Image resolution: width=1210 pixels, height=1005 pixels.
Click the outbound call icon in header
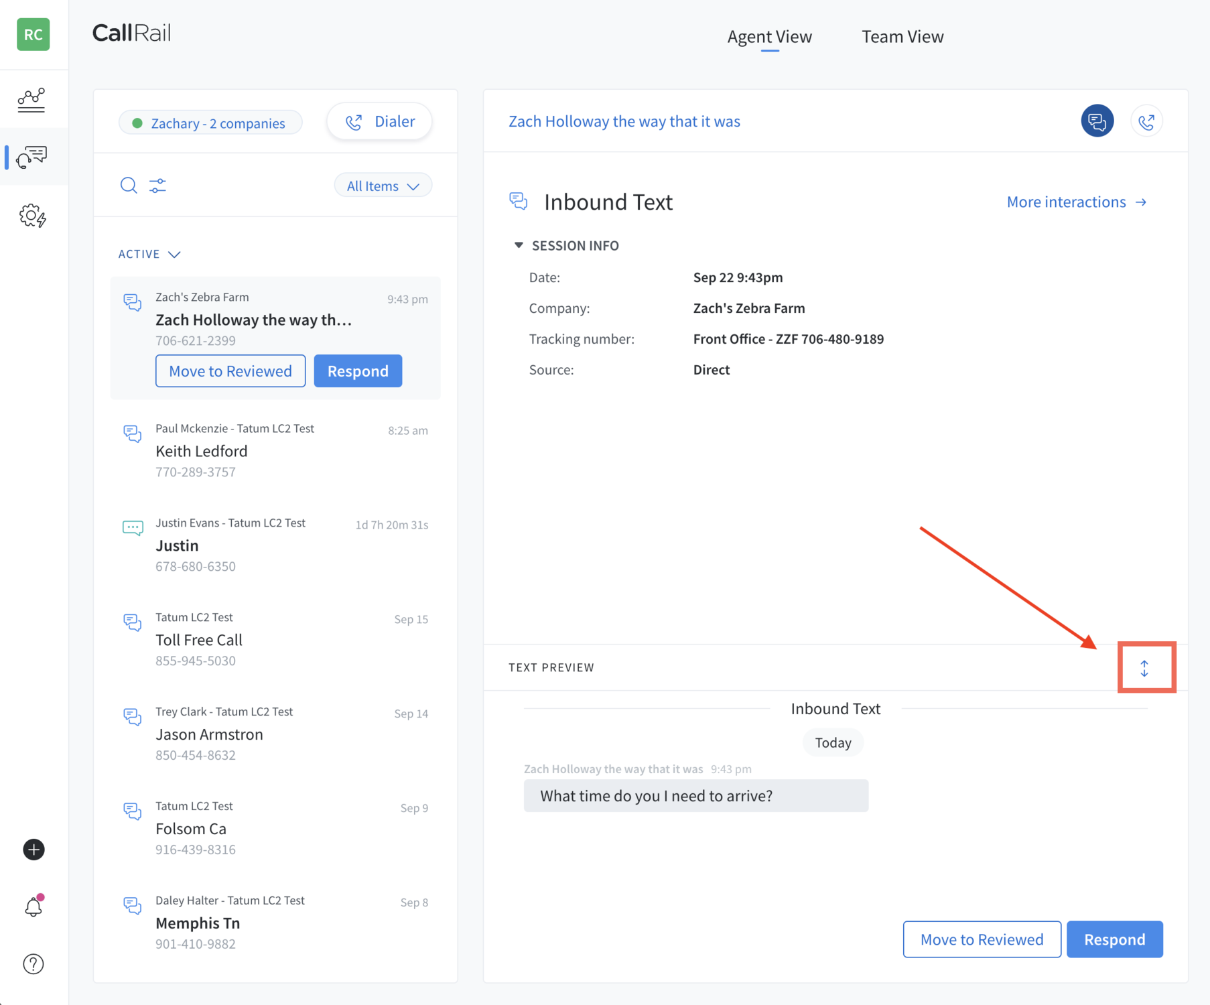click(x=1146, y=121)
